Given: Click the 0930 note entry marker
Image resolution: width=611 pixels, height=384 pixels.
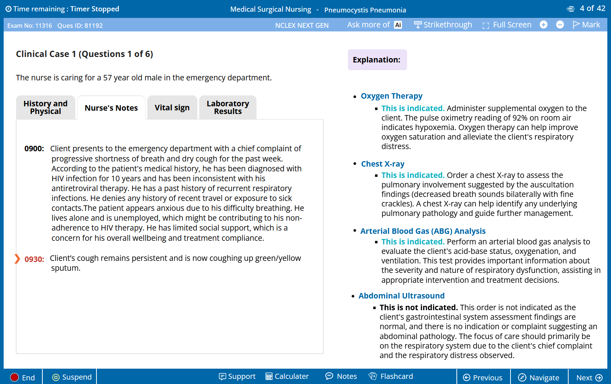Looking at the screenshot, I should click(x=17, y=259).
